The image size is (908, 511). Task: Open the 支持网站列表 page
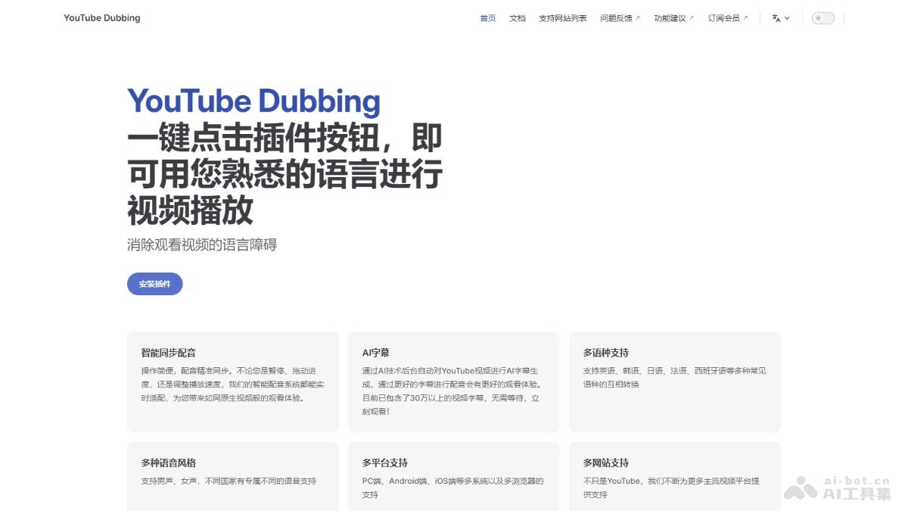point(563,18)
